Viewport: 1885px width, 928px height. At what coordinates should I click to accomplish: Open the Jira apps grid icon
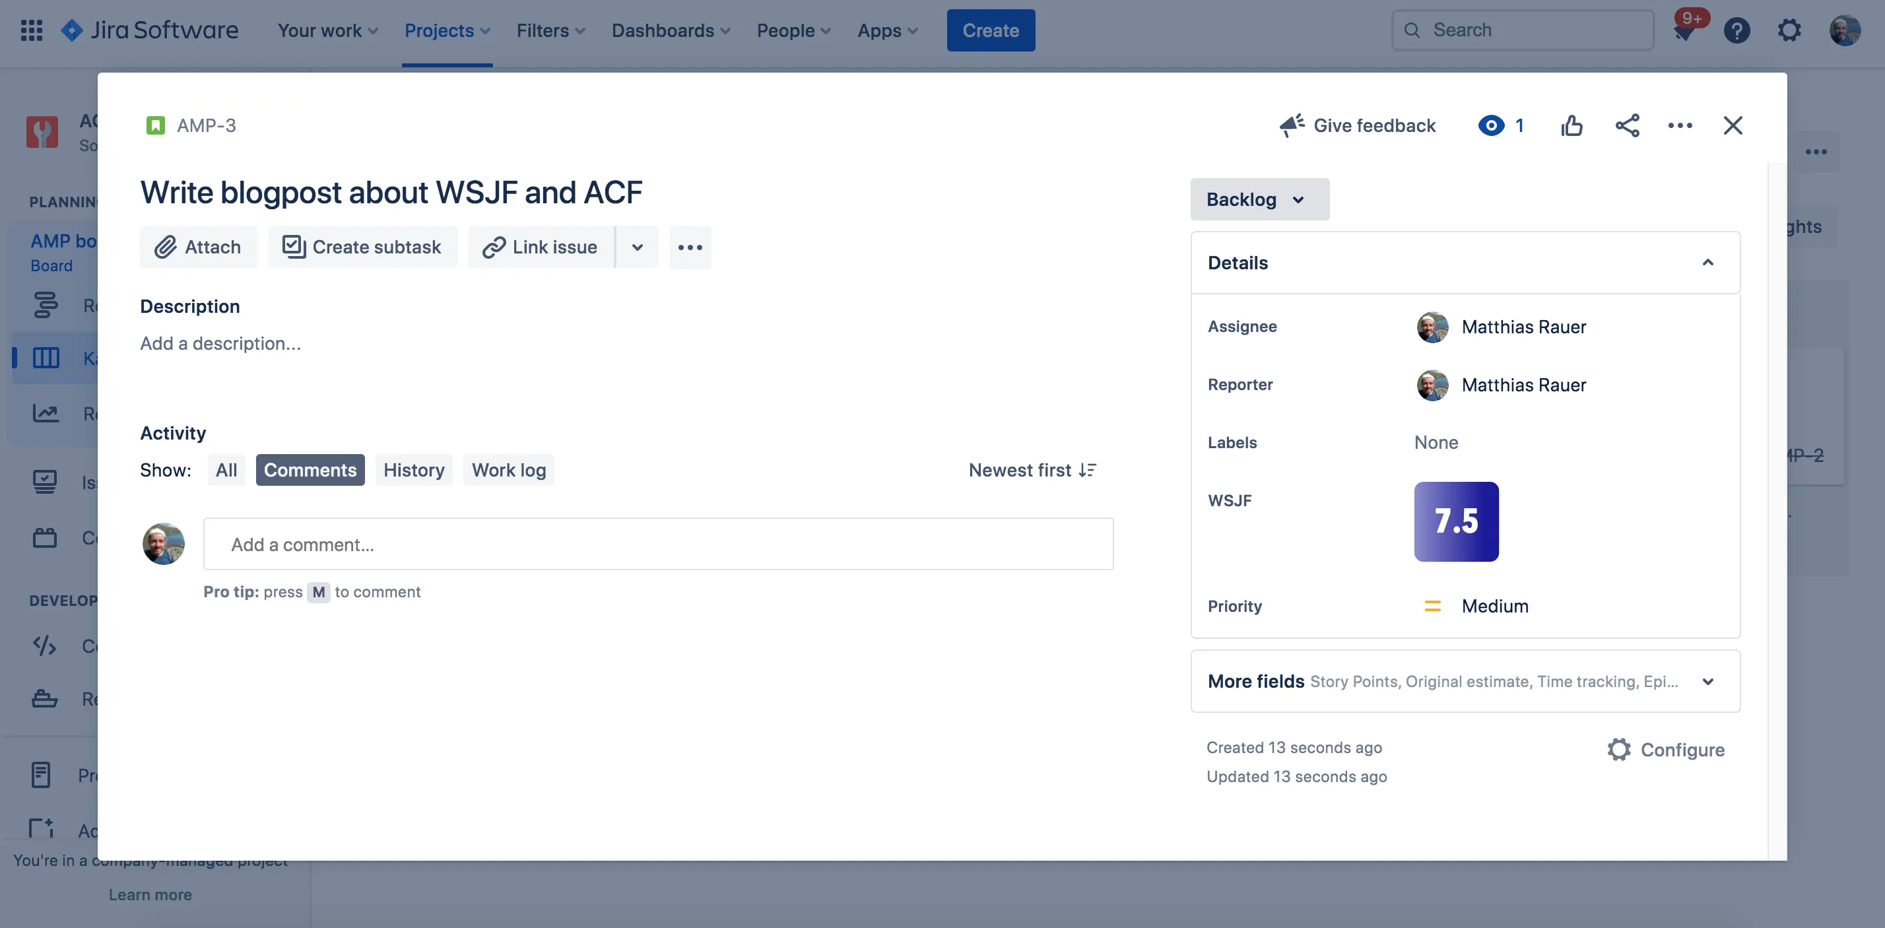[x=31, y=30]
